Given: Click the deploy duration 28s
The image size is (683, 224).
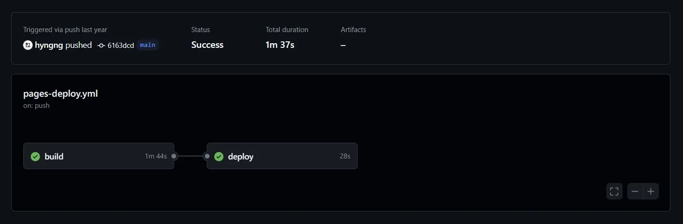Looking at the screenshot, I should click(x=345, y=156).
